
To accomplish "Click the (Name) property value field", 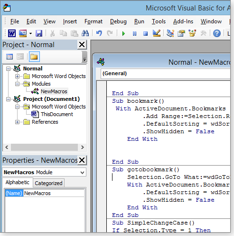I will [54, 193].
